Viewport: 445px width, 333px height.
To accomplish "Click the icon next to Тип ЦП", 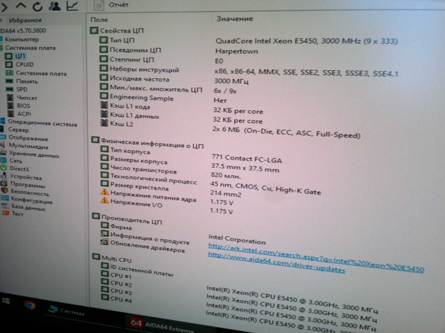I will point(103,40).
